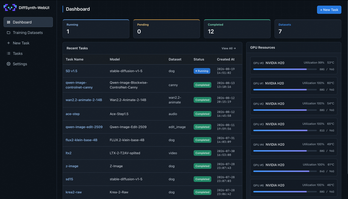Open the SD v1.5 task link
The height and width of the screenshot is (199, 348).
tap(72, 71)
